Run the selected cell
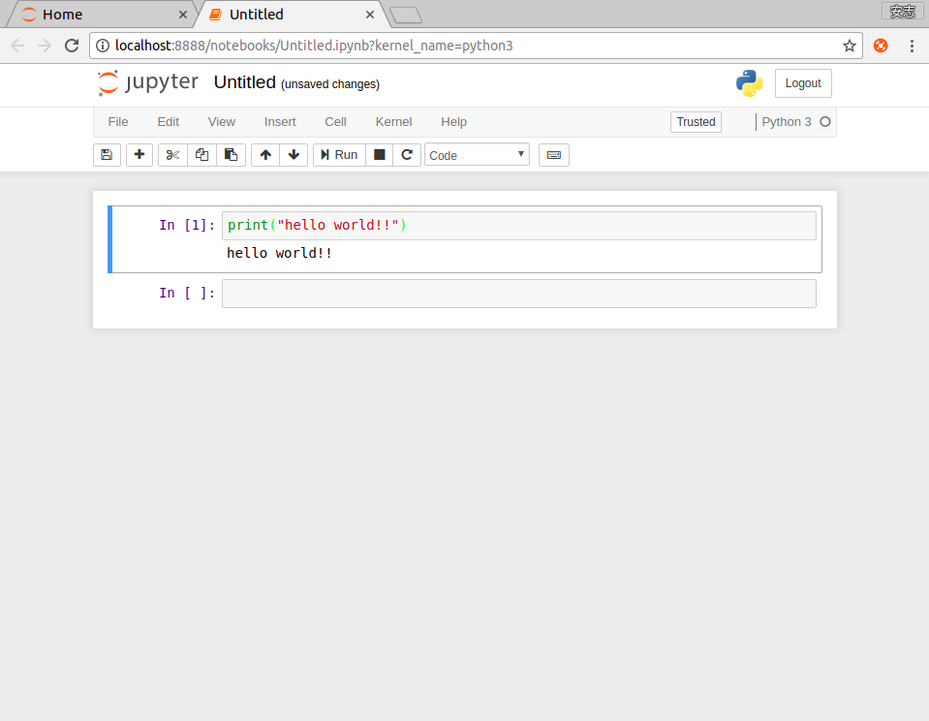This screenshot has width=929, height=721. [339, 155]
